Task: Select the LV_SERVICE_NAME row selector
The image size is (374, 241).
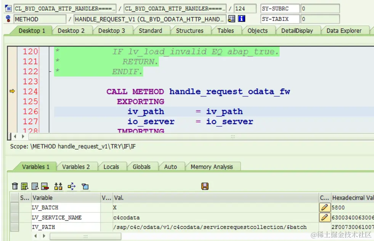Action: (x=14, y=217)
